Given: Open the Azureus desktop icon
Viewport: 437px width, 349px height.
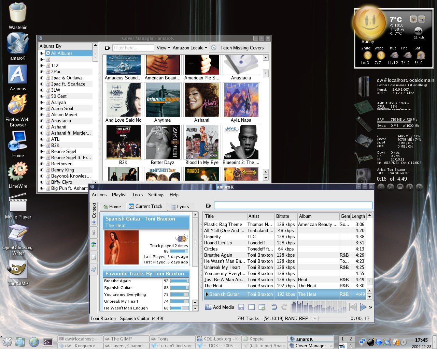Looking at the screenshot, I should pos(18,77).
